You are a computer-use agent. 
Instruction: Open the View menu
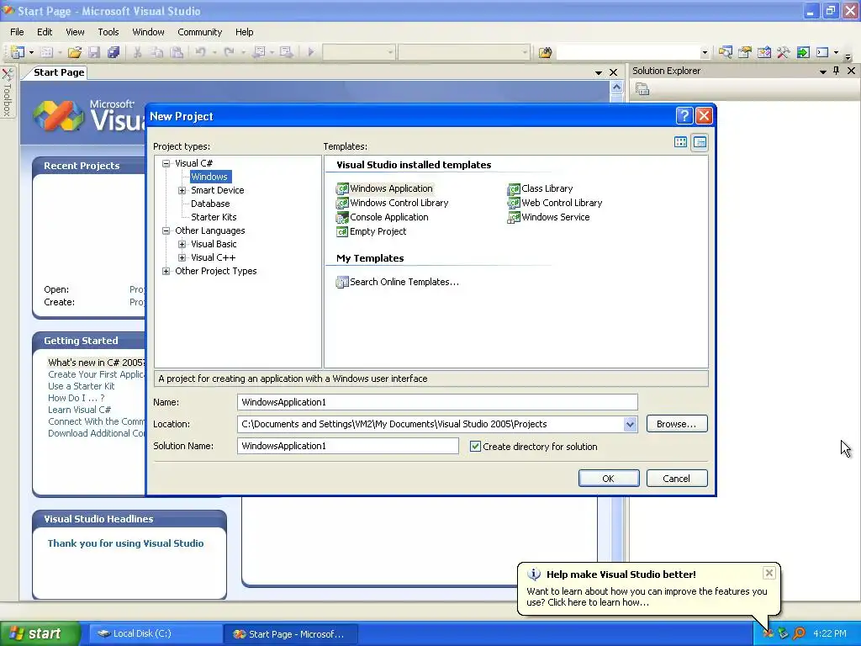coord(75,32)
